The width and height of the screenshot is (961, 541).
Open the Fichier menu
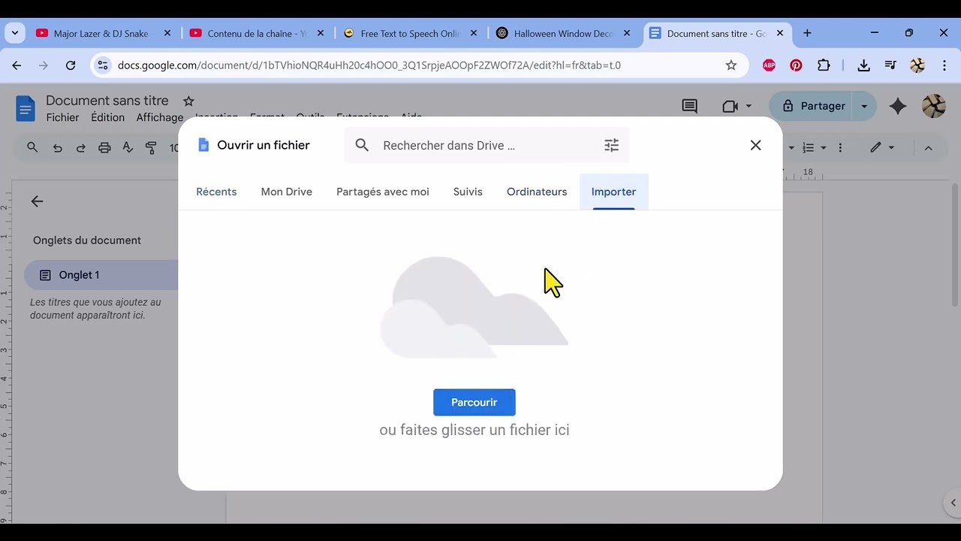(x=62, y=118)
